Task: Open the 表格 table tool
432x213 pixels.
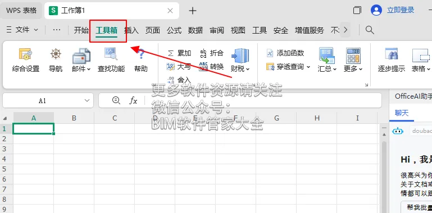Action: 421,60
